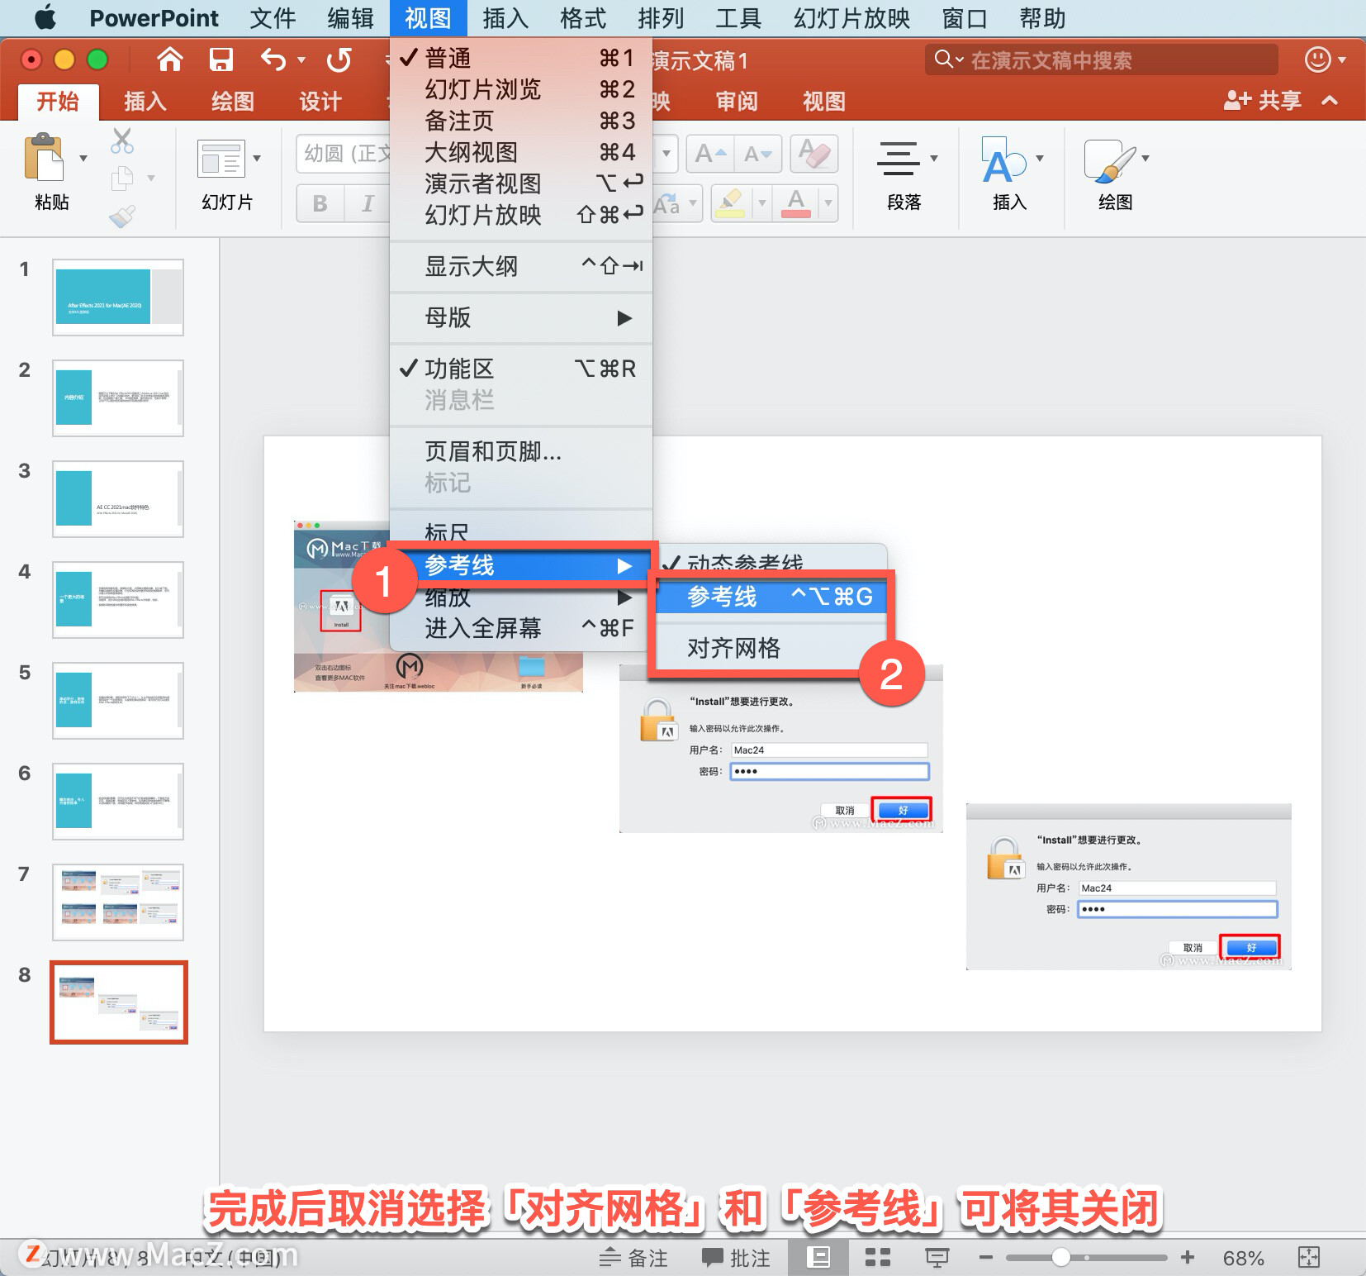Toggle the Ribbon checked menu item

(520, 369)
